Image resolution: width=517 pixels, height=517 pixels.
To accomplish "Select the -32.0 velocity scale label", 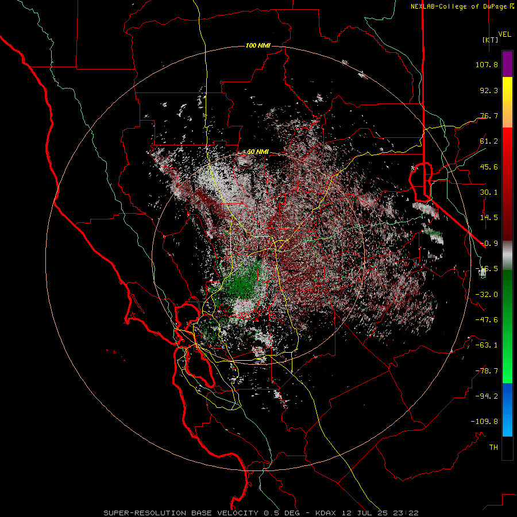I will [x=487, y=295].
